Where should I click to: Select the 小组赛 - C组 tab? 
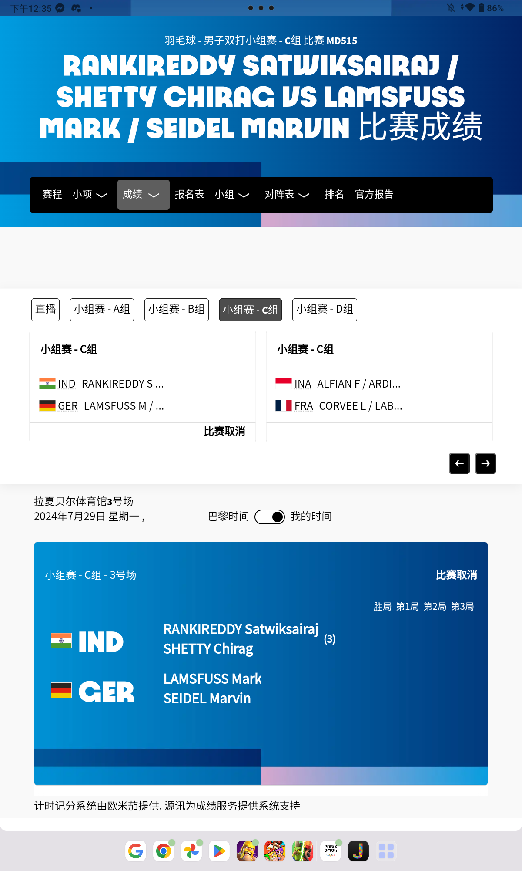(x=251, y=310)
